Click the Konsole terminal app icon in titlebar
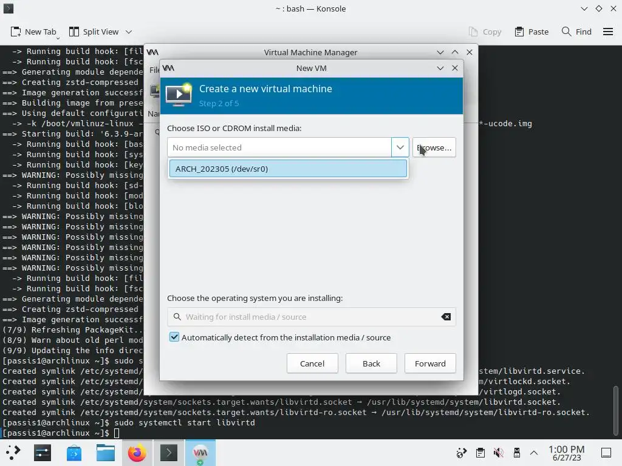This screenshot has width=622, height=466. coord(9,8)
